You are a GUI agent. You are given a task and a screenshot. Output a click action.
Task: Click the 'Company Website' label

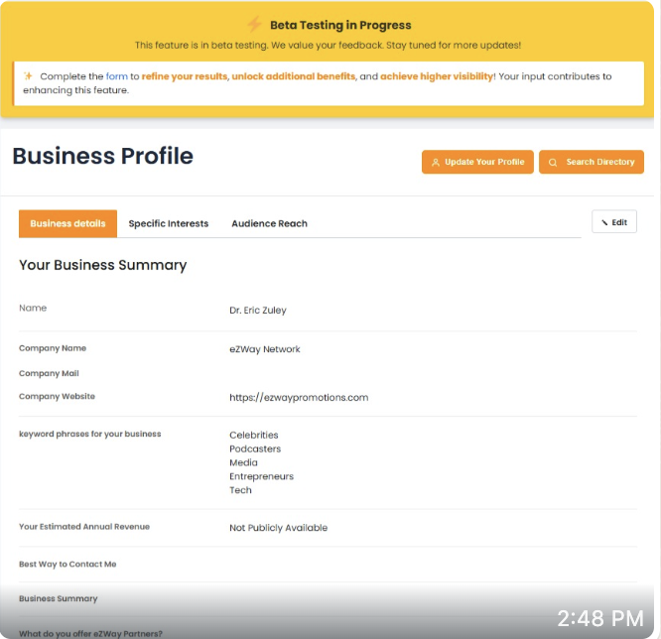[x=57, y=396]
